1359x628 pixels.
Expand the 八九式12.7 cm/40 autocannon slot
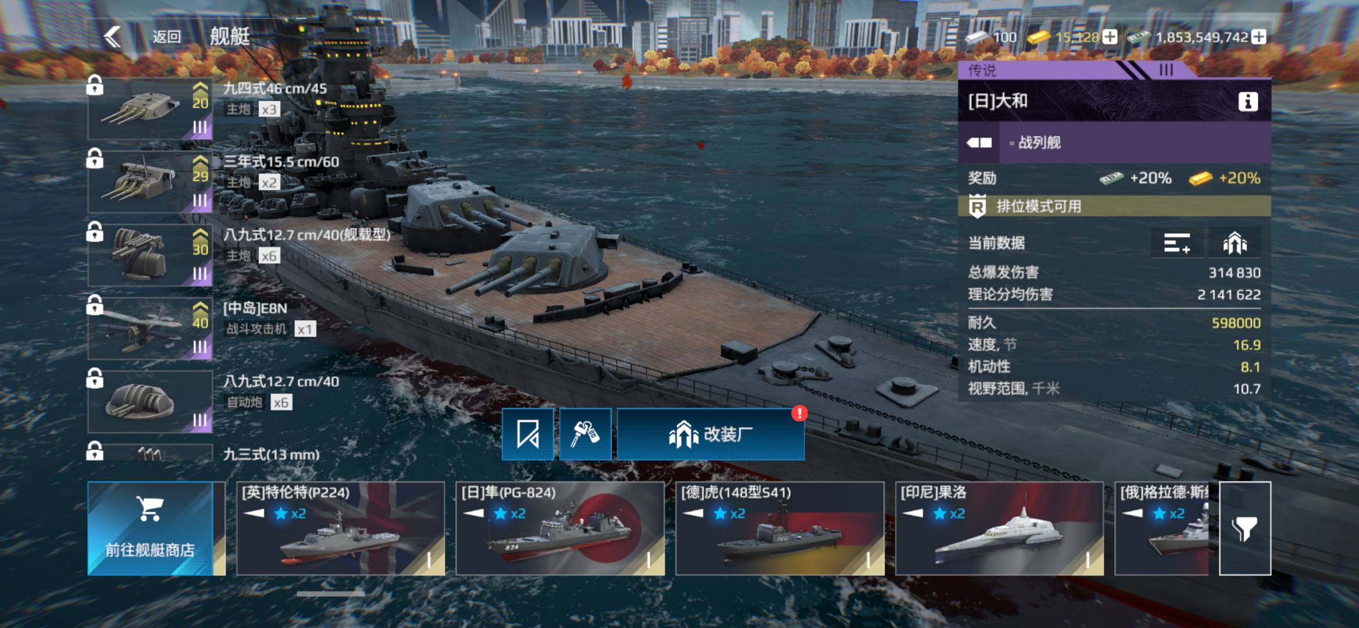(x=150, y=401)
